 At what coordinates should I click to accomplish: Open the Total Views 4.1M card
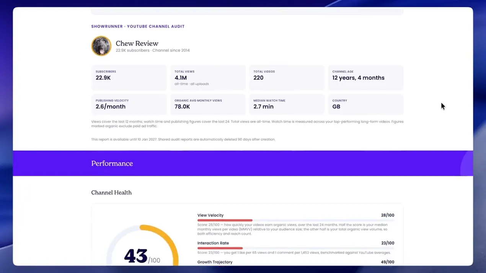point(208,78)
